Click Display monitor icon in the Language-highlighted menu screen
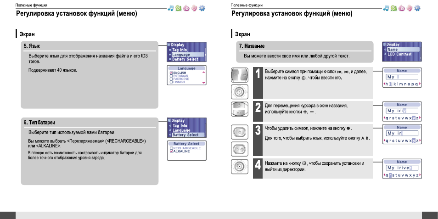 pos(168,45)
